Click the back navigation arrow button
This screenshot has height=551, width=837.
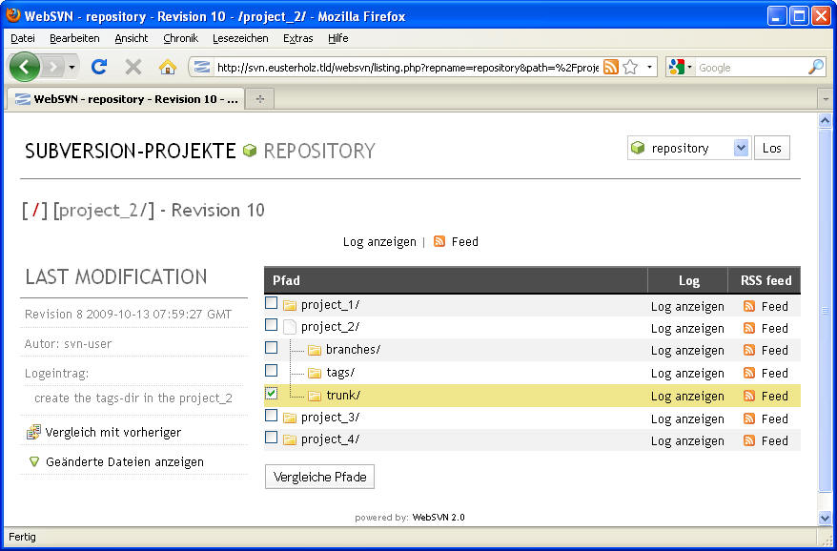coord(24,67)
